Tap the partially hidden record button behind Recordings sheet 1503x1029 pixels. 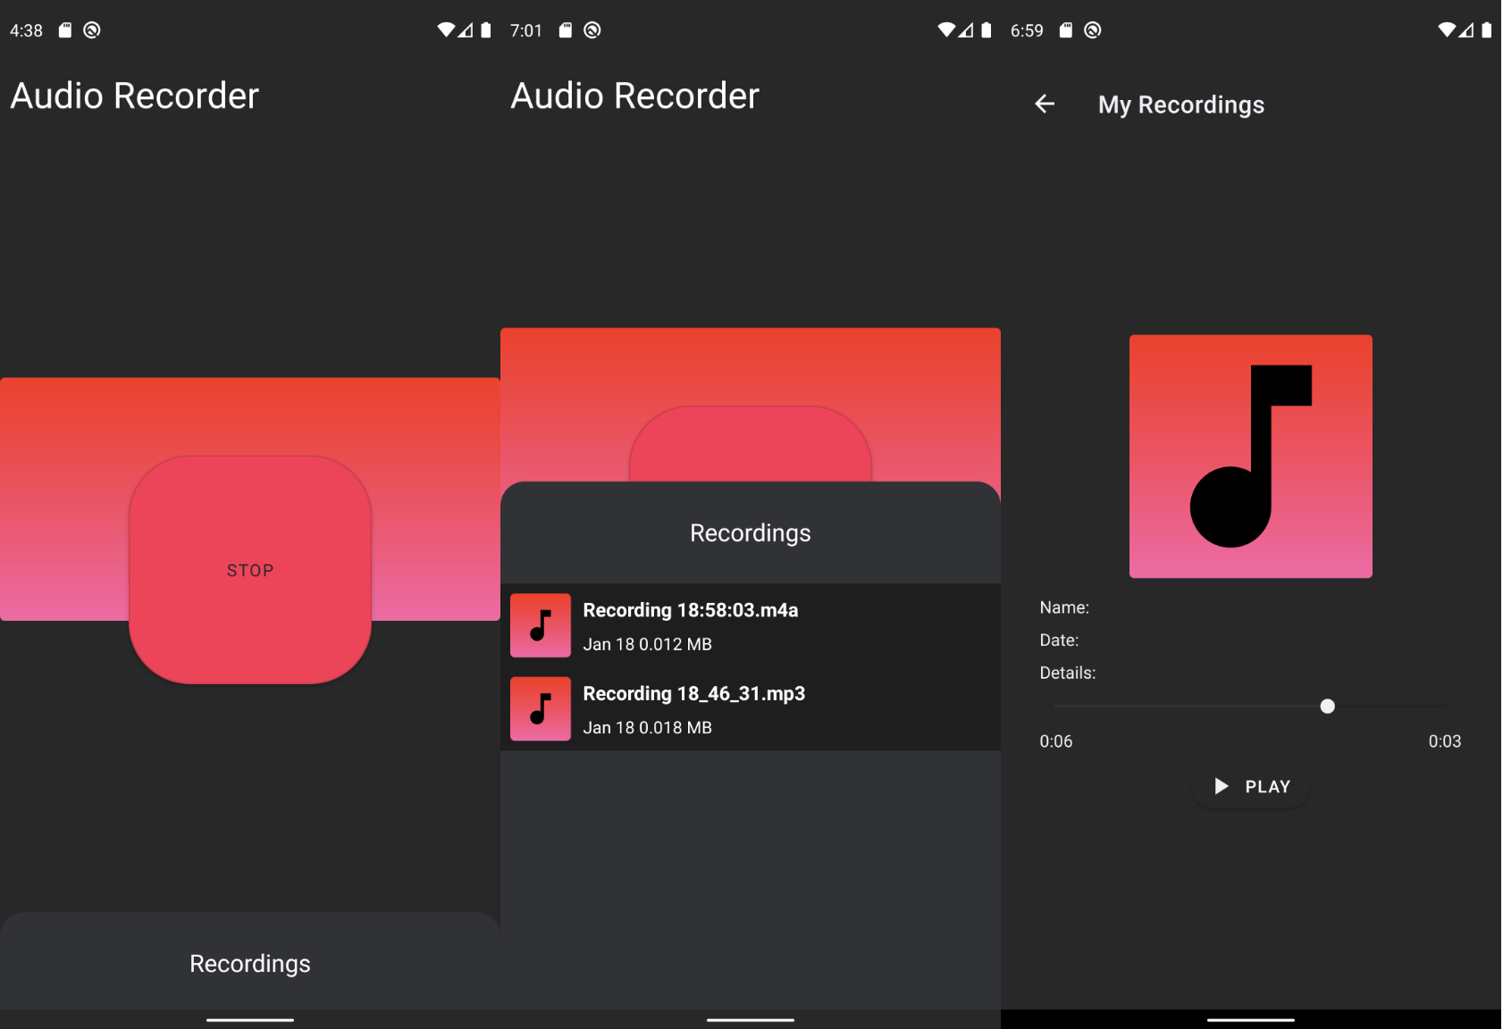pyautogui.click(x=751, y=444)
